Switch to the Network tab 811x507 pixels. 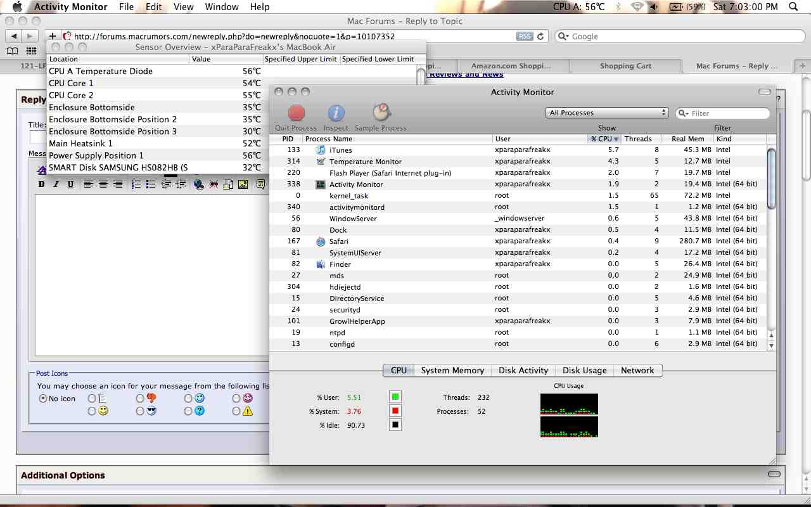[637, 371]
